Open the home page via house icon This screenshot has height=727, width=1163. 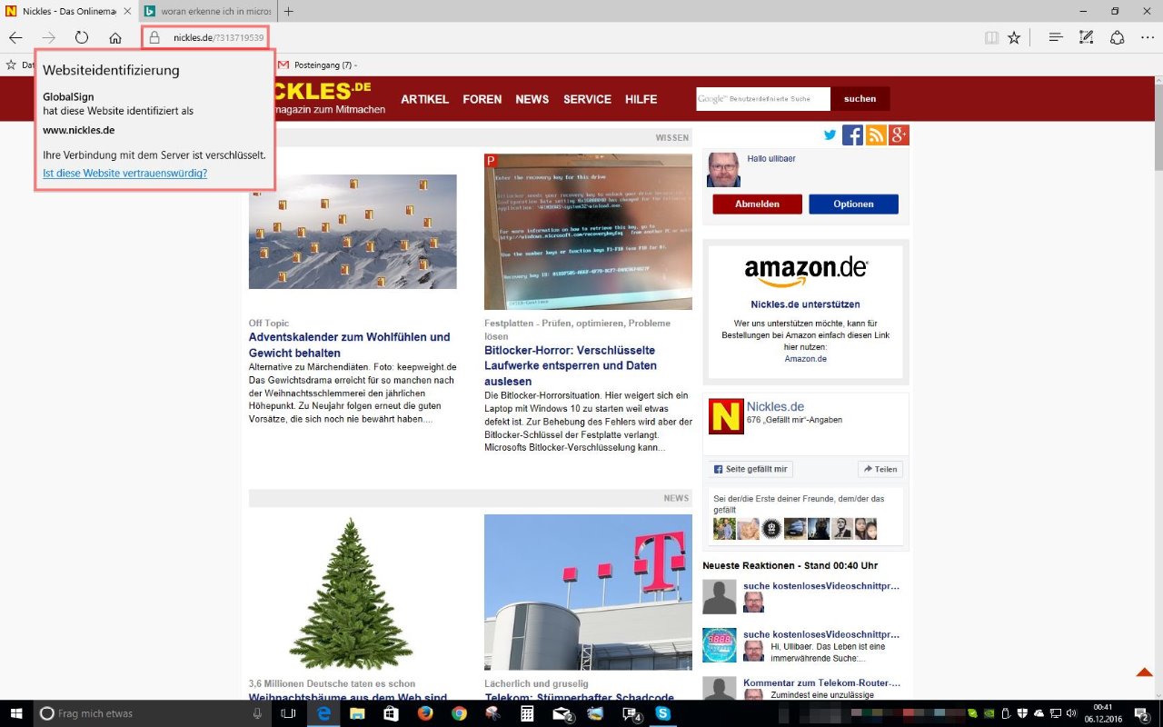click(x=115, y=37)
